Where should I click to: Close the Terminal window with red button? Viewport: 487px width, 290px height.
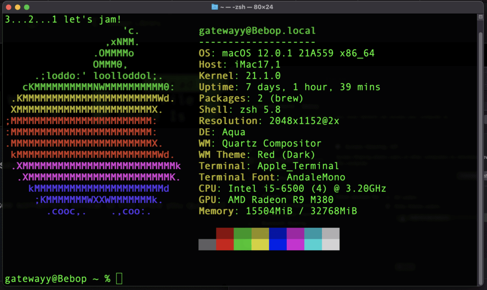coord(9,7)
